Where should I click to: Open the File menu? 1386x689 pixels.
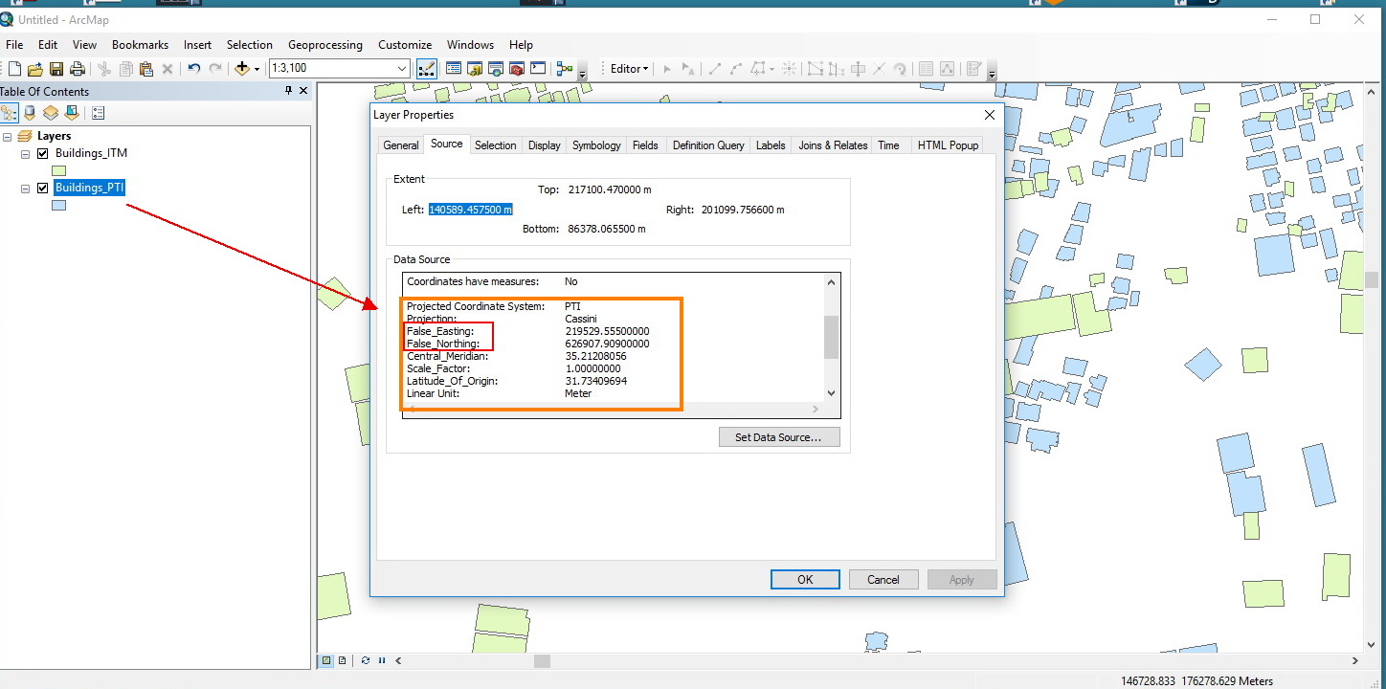pyautogui.click(x=14, y=45)
